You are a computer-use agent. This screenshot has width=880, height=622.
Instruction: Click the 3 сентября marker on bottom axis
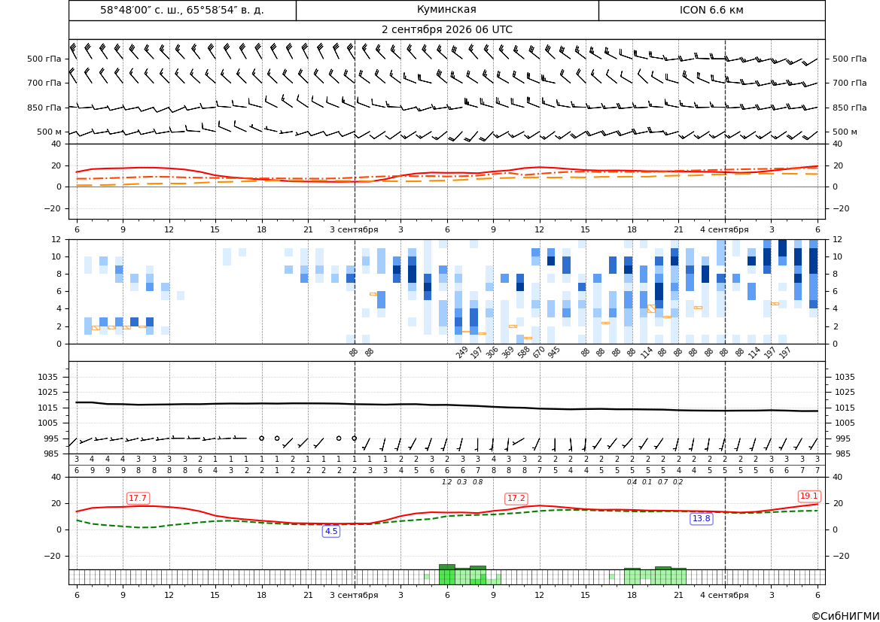point(354,595)
